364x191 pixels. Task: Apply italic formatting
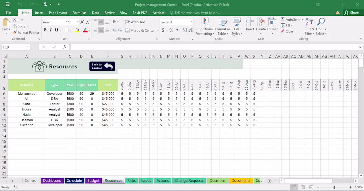click(51, 30)
